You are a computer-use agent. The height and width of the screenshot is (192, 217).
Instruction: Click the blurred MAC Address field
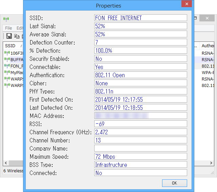point(141,116)
